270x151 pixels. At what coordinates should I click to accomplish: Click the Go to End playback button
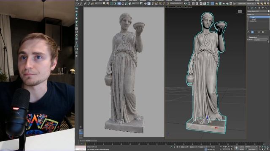click(232, 147)
